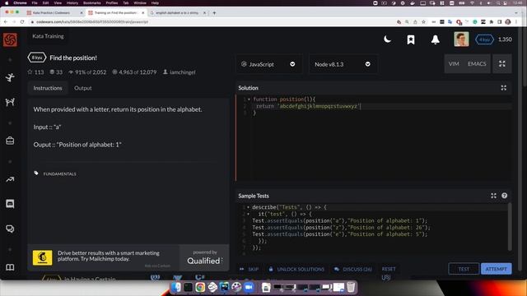The width and height of the screenshot is (527, 296).
Task: Open Chrome extensions puzzle icon
Action: point(492,22)
